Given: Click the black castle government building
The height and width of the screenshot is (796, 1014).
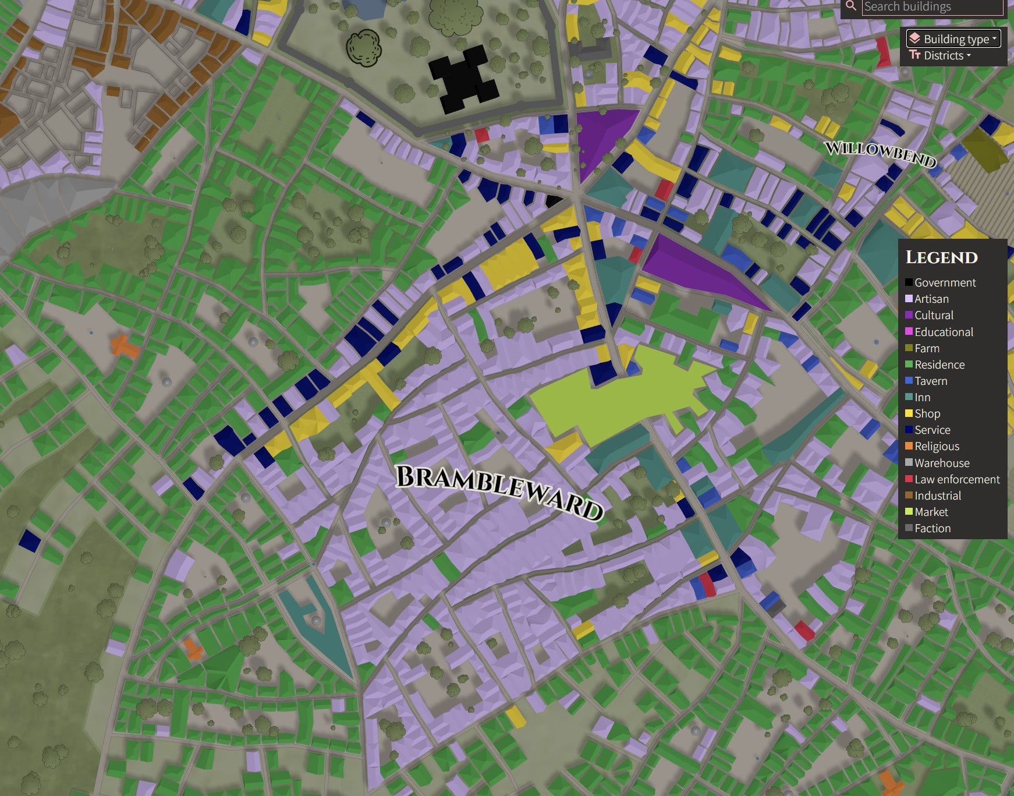Looking at the screenshot, I should [x=463, y=80].
